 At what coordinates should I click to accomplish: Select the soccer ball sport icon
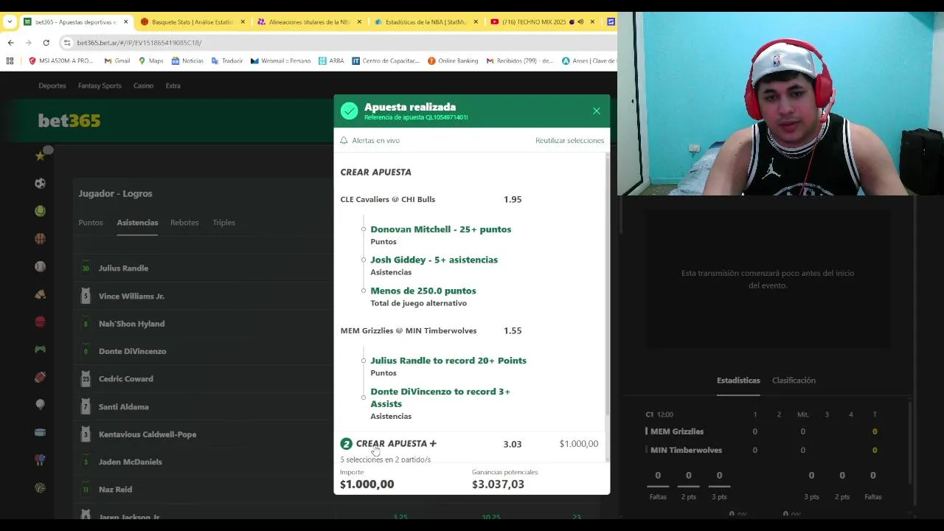point(40,183)
